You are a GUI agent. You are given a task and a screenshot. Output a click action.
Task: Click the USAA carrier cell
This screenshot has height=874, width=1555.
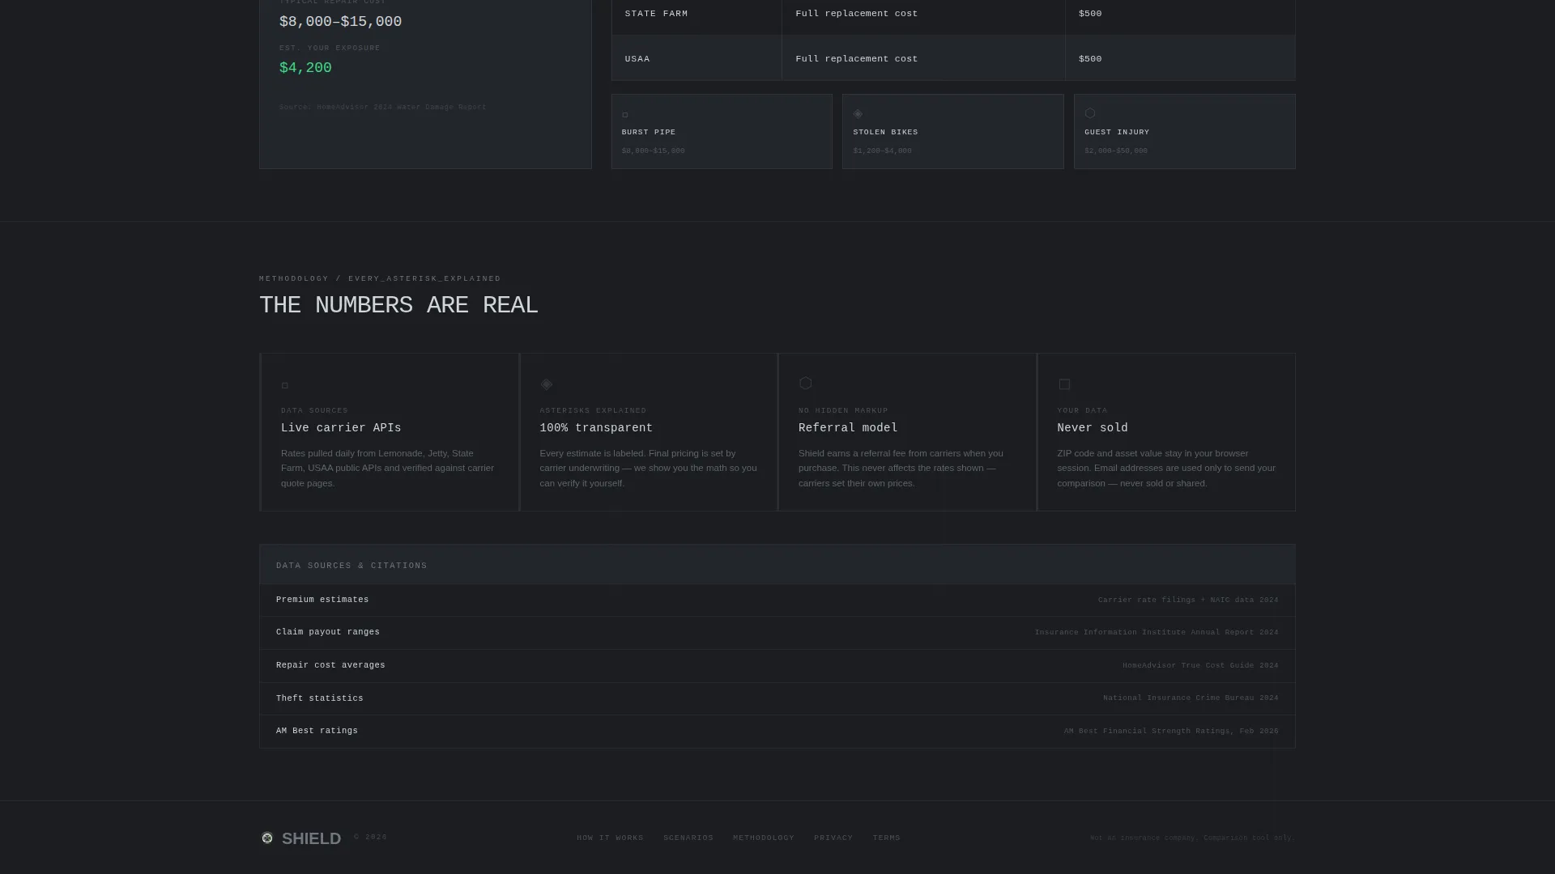pyautogui.click(x=697, y=58)
